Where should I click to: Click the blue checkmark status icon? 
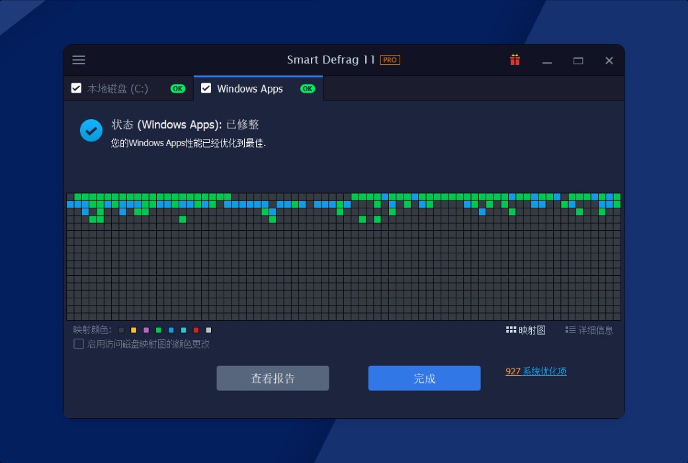click(x=91, y=130)
